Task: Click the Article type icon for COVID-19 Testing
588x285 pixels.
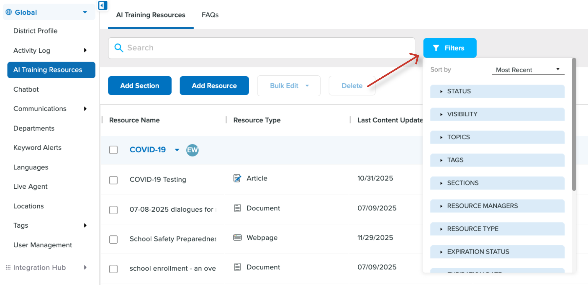Action: pos(237,178)
